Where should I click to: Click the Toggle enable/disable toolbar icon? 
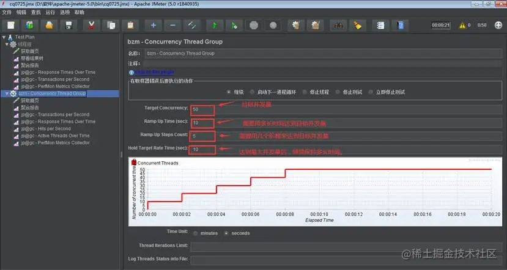point(192,25)
